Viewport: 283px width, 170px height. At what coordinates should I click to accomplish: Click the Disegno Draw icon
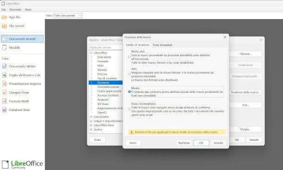tap(4, 92)
